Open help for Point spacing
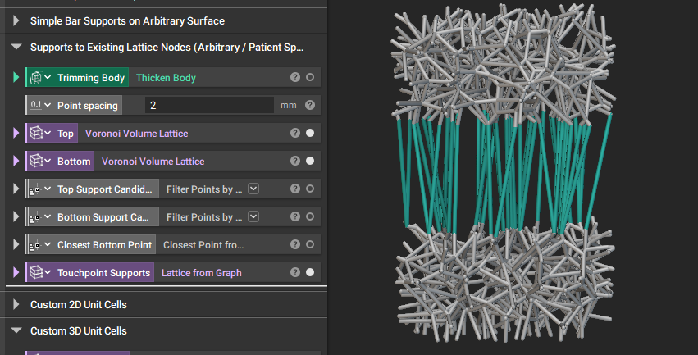This screenshot has height=355, width=698. coord(310,105)
